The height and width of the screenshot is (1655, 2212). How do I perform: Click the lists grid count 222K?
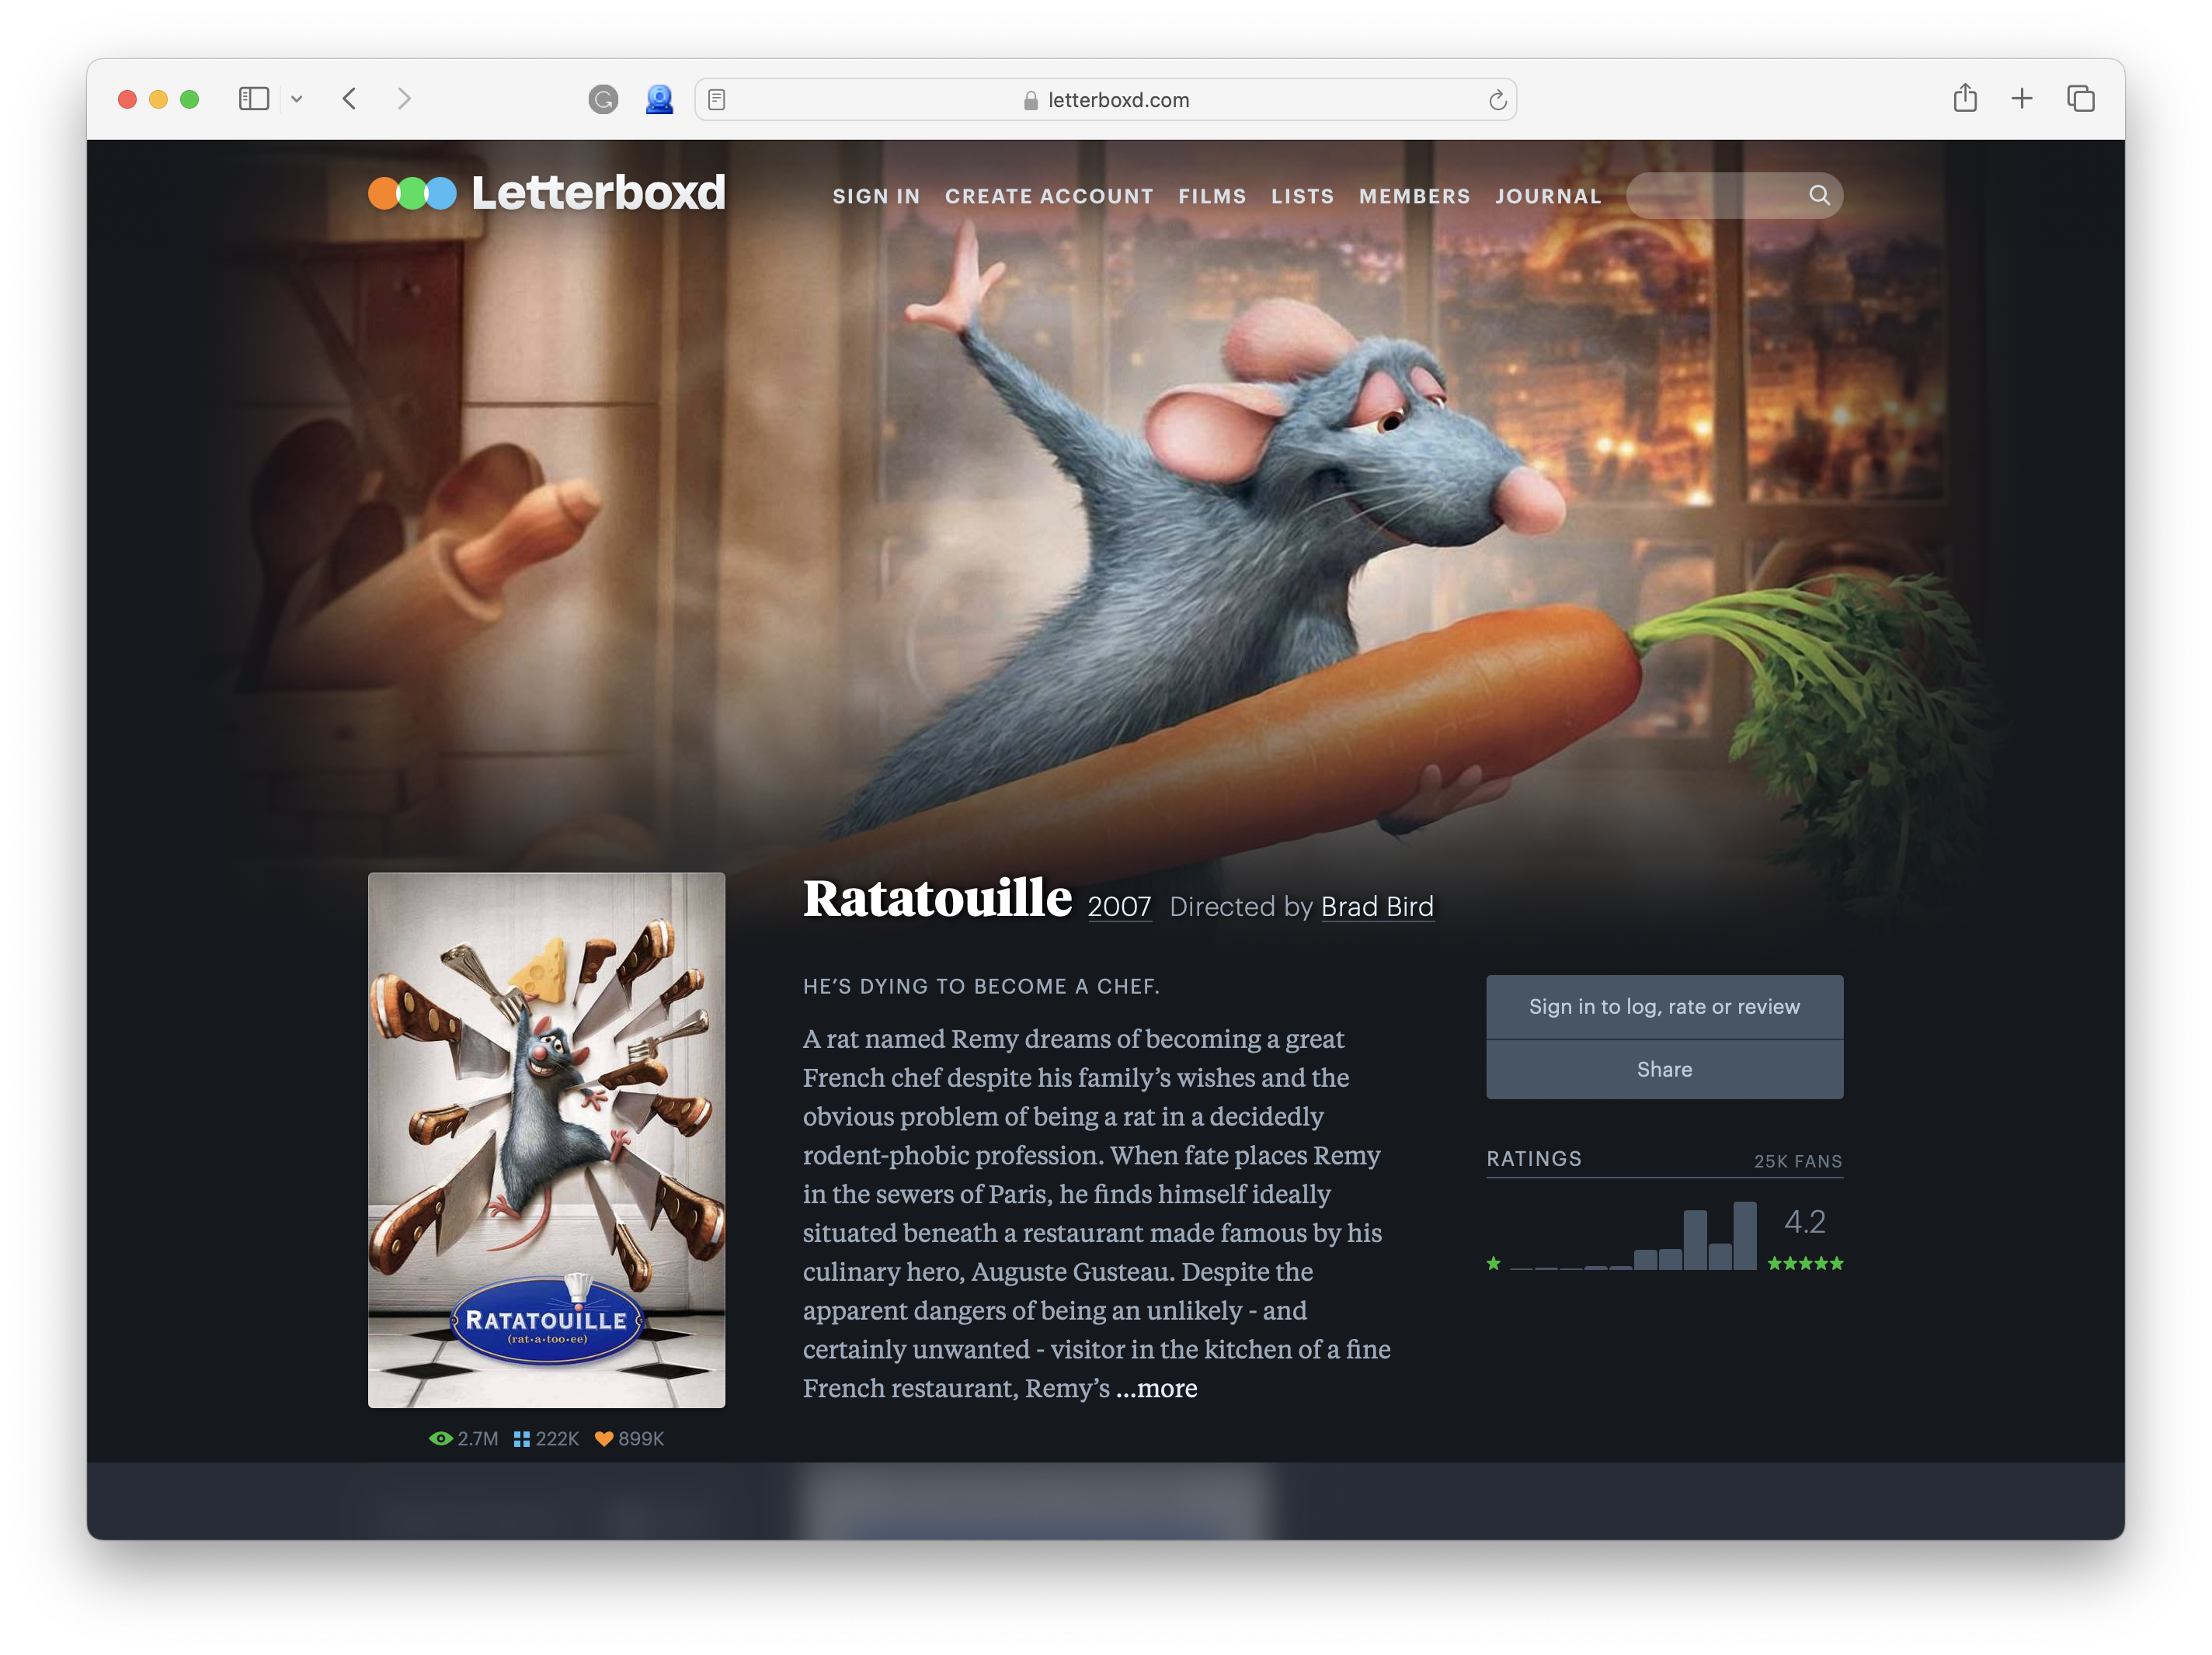(546, 1438)
